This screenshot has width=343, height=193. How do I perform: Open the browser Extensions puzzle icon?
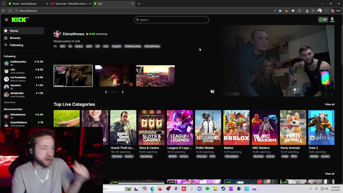(x=299, y=11)
